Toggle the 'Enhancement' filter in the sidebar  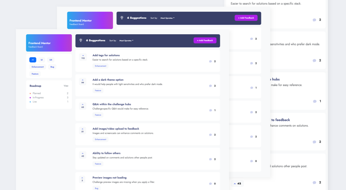(x=38, y=67)
